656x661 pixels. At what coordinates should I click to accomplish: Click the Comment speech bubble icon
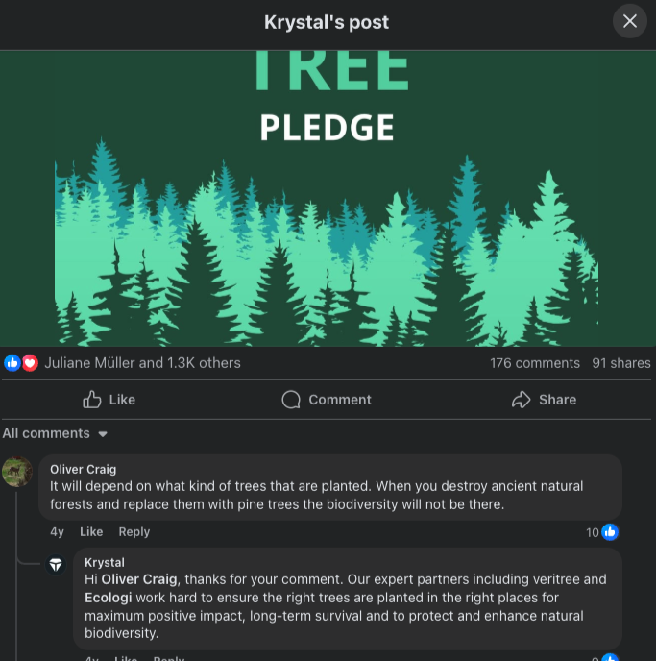click(291, 400)
